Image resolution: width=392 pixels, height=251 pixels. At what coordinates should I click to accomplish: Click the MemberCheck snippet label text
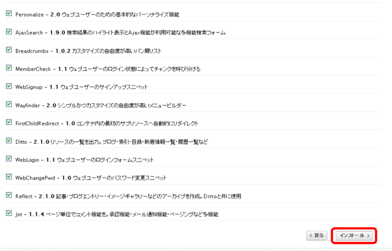point(108,69)
